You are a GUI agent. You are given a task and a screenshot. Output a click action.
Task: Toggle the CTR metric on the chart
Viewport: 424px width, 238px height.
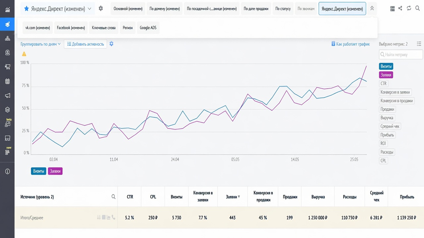pyautogui.click(x=384, y=84)
